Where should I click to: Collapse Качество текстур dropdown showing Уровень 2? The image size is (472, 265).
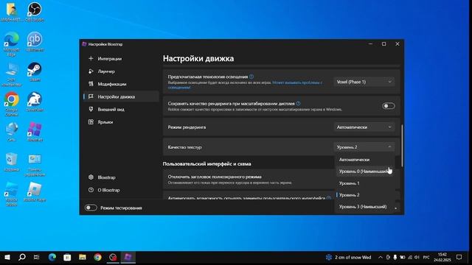point(364,147)
